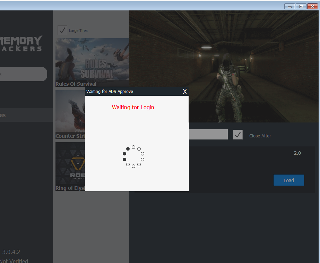The height and width of the screenshot is (263, 320).
Task: Click the gray input box beside Close After
Action: click(208, 134)
